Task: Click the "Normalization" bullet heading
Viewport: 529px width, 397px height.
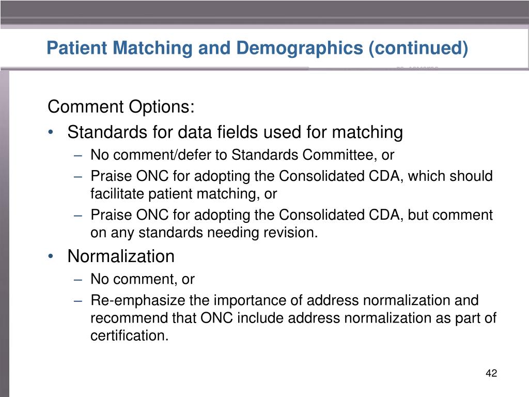Action: (121, 256)
